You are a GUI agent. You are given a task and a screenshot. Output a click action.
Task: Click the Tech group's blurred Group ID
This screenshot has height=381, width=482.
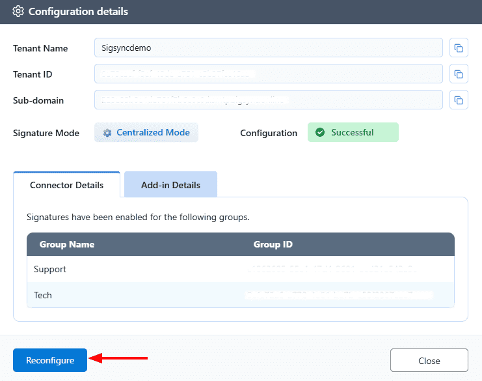click(x=338, y=295)
